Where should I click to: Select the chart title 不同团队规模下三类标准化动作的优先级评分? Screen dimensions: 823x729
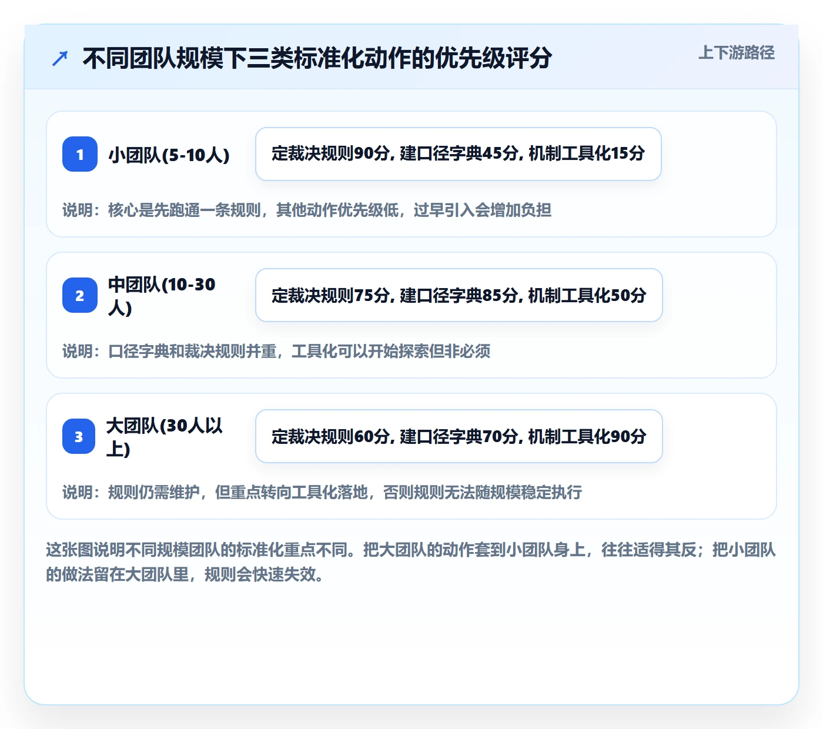(x=317, y=58)
